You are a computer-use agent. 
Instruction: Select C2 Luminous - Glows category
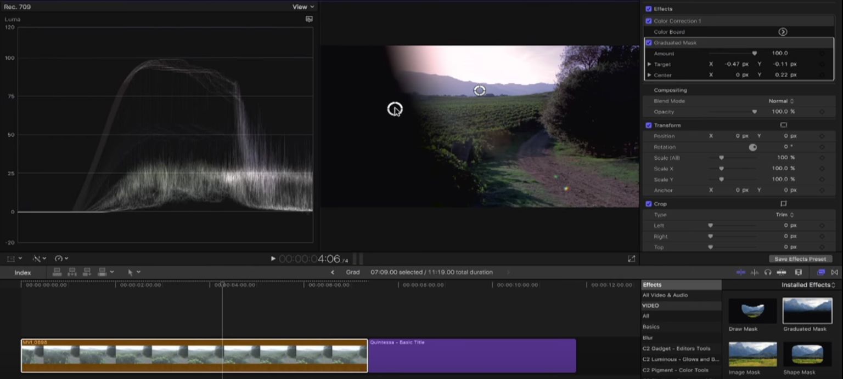[x=681, y=359]
